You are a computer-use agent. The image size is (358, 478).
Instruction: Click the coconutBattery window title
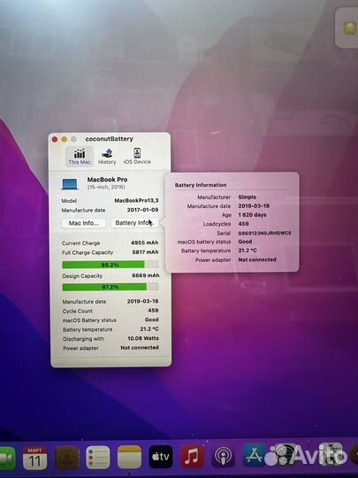[x=110, y=139]
